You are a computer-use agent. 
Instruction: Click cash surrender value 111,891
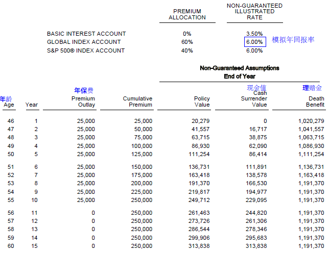click(x=256, y=167)
